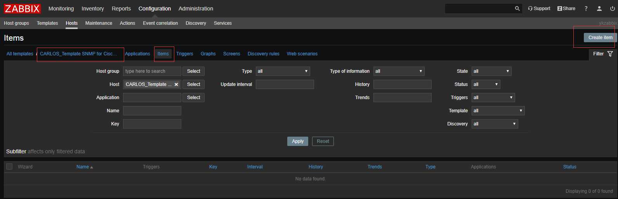
Task: Go to Templates submenu
Action: [x=47, y=23]
